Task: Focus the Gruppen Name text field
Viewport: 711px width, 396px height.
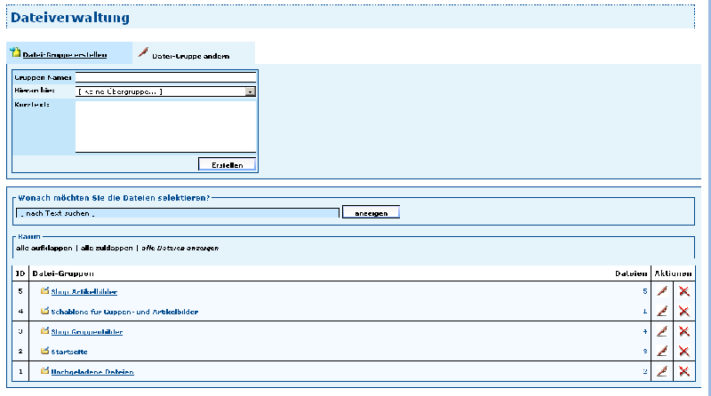Action: coord(165,77)
